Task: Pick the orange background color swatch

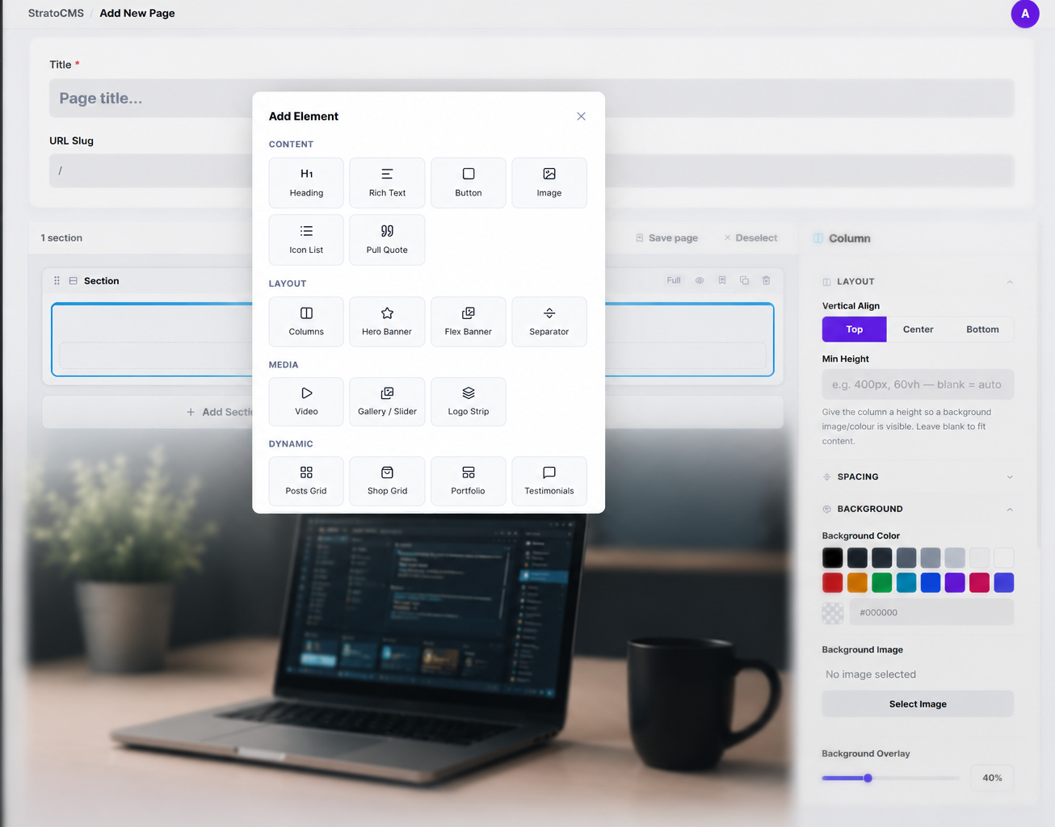Action: (857, 582)
